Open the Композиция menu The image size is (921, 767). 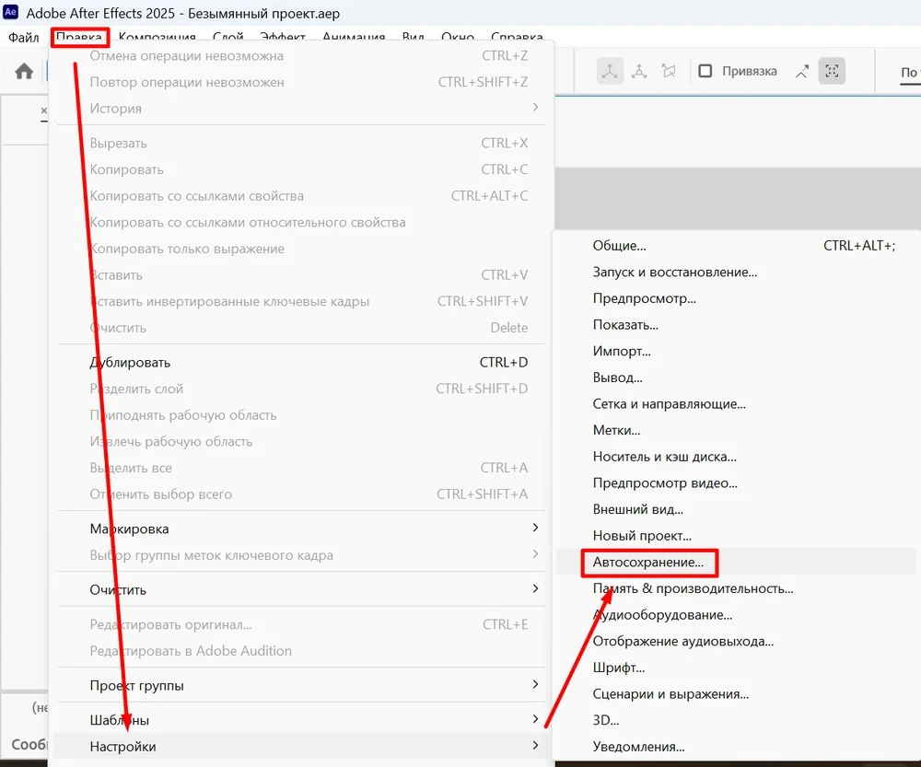click(157, 38)
